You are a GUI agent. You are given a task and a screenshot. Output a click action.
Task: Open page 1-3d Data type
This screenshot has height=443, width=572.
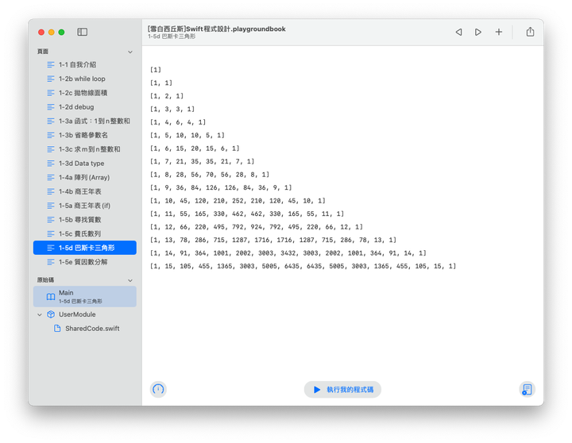tap(85, 164)
